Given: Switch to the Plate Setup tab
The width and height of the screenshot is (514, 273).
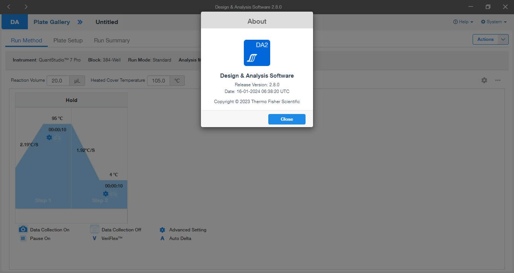Looking at the screenshot, I should (68, 40).
